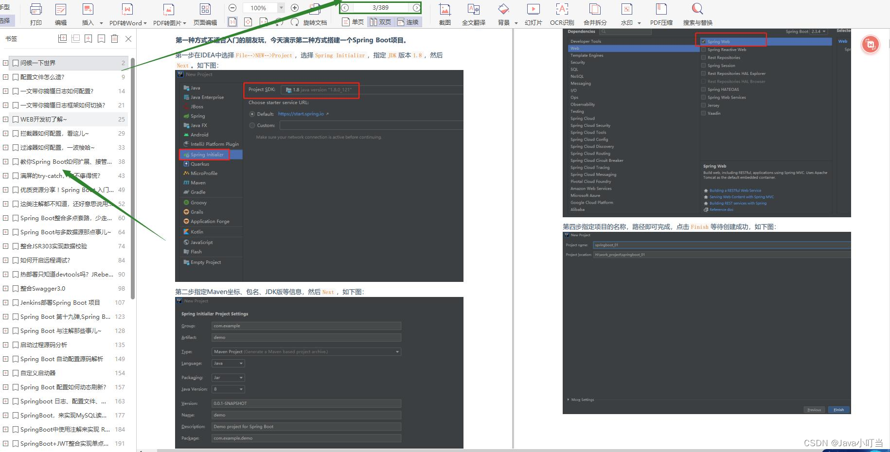Expand all bookmarks icon
Screen dimensions: 890x452
(x=63, y=38)
